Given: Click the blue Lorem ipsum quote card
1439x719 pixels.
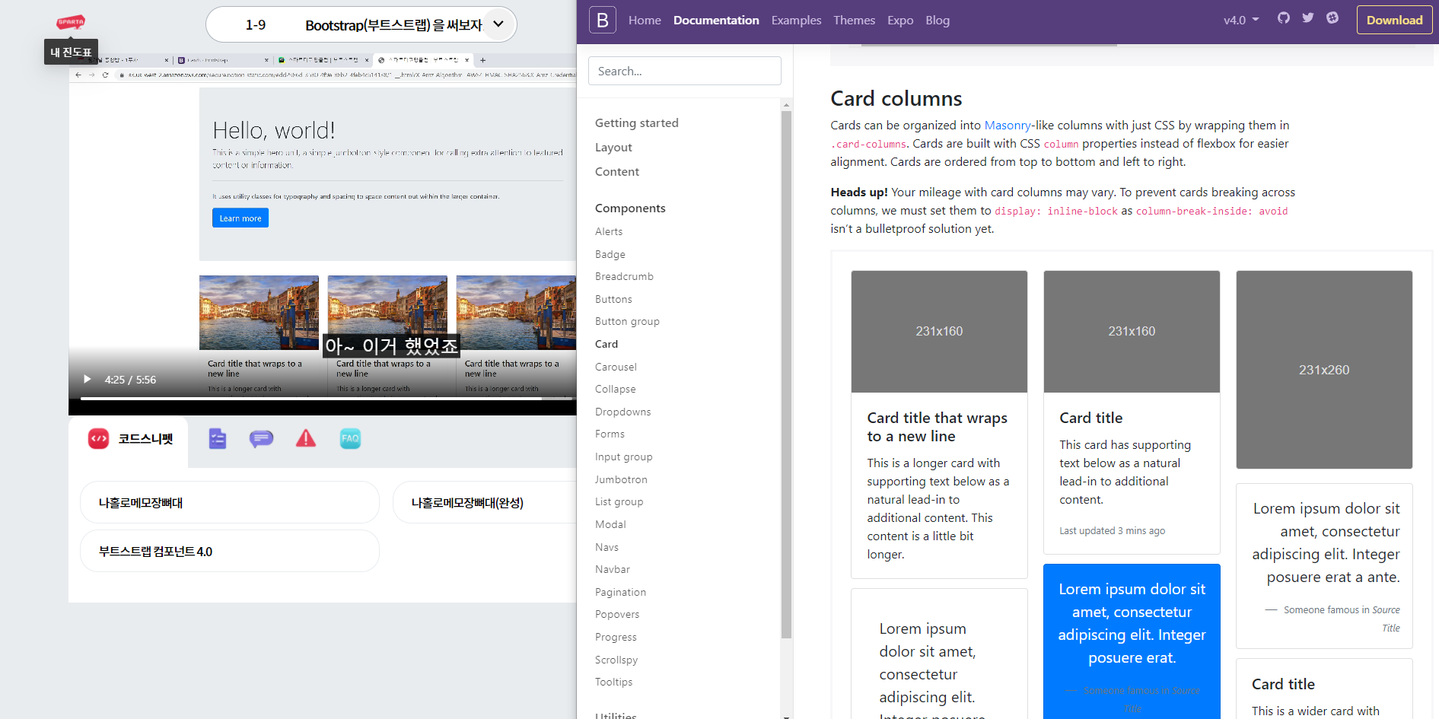Looking at the screenshot, I should point(1132,641).
